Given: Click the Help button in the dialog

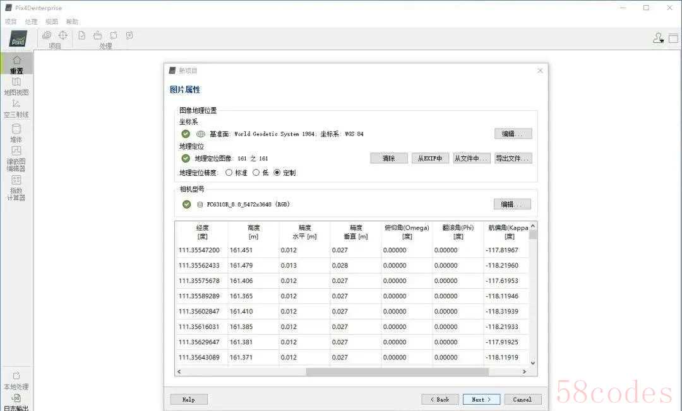Looking at the screenshot, I should 189,399.
